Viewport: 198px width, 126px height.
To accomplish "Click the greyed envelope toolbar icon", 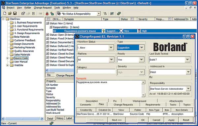I will (x=41, y=14).
